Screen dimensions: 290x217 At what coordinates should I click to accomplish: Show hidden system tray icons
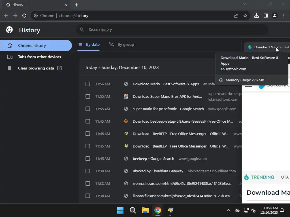click(x=228, y=210)
